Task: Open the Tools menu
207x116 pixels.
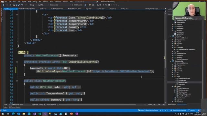Action: [x=51, y=2]
